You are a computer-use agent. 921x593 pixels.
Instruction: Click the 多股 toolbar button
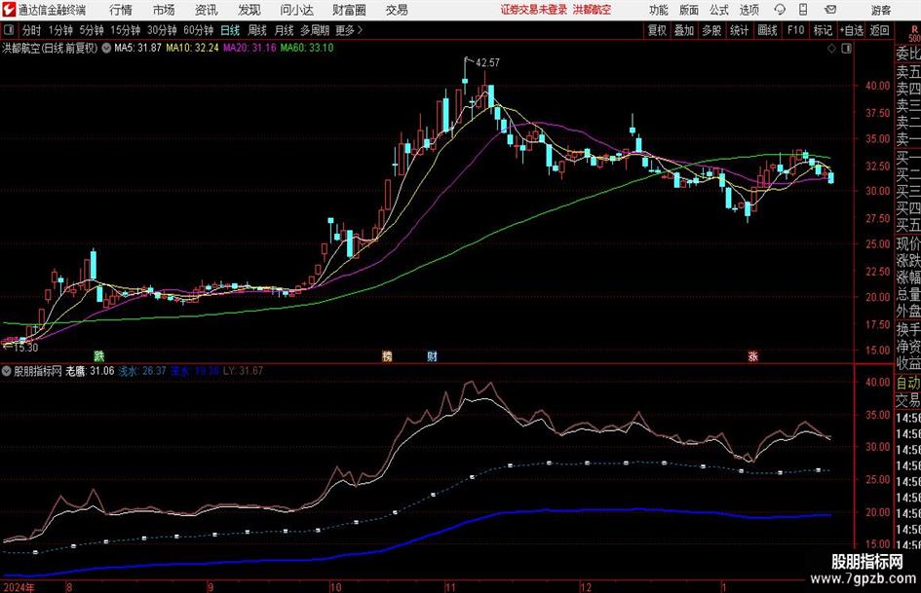tap(711, 30)
